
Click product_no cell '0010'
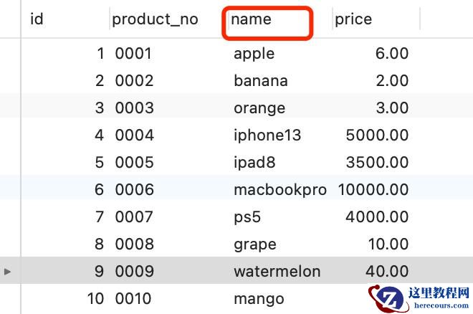(133, 299)
